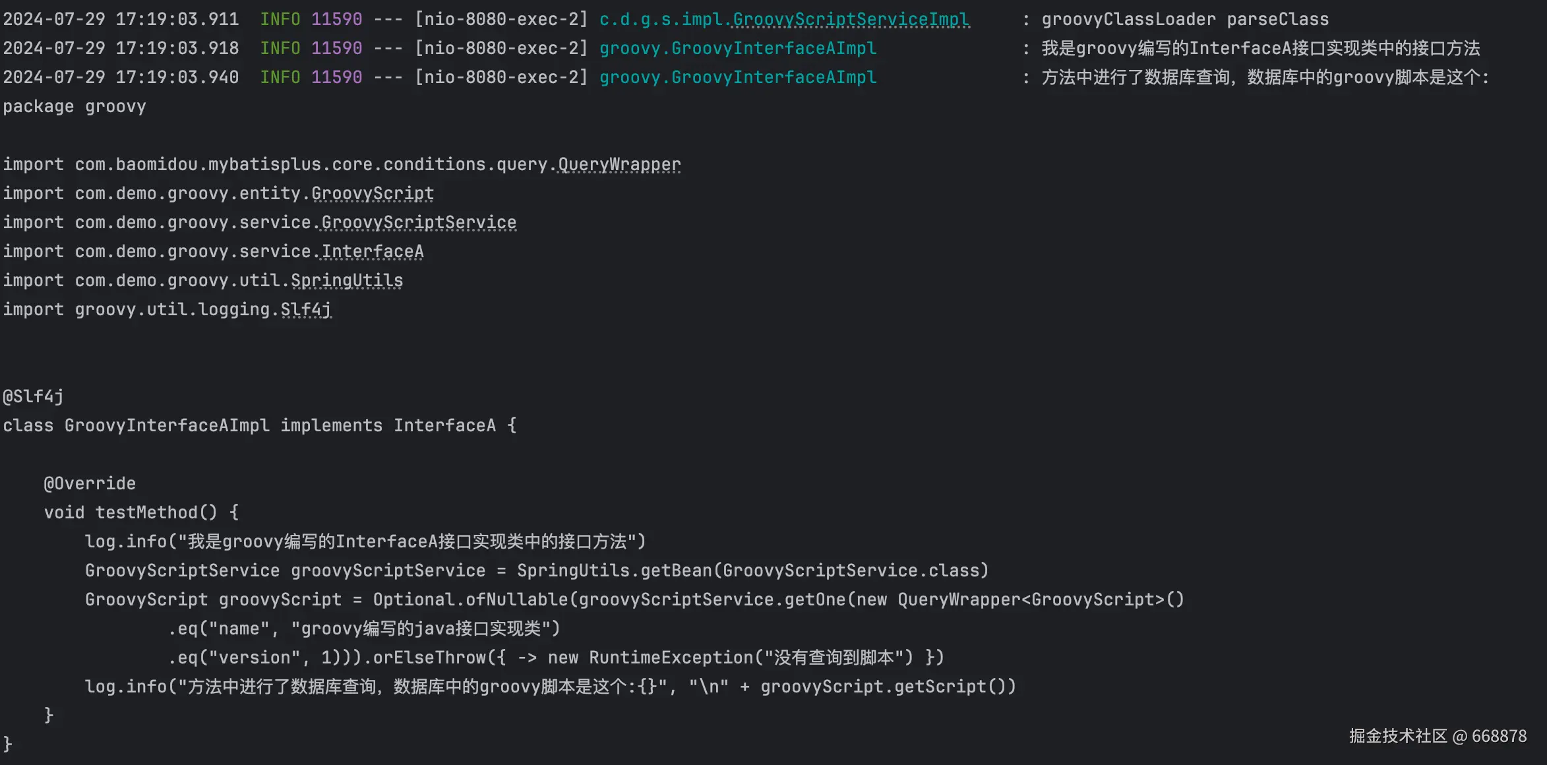
Task: Click the orElseThrow call in the code
Action: tap(429, 658)
